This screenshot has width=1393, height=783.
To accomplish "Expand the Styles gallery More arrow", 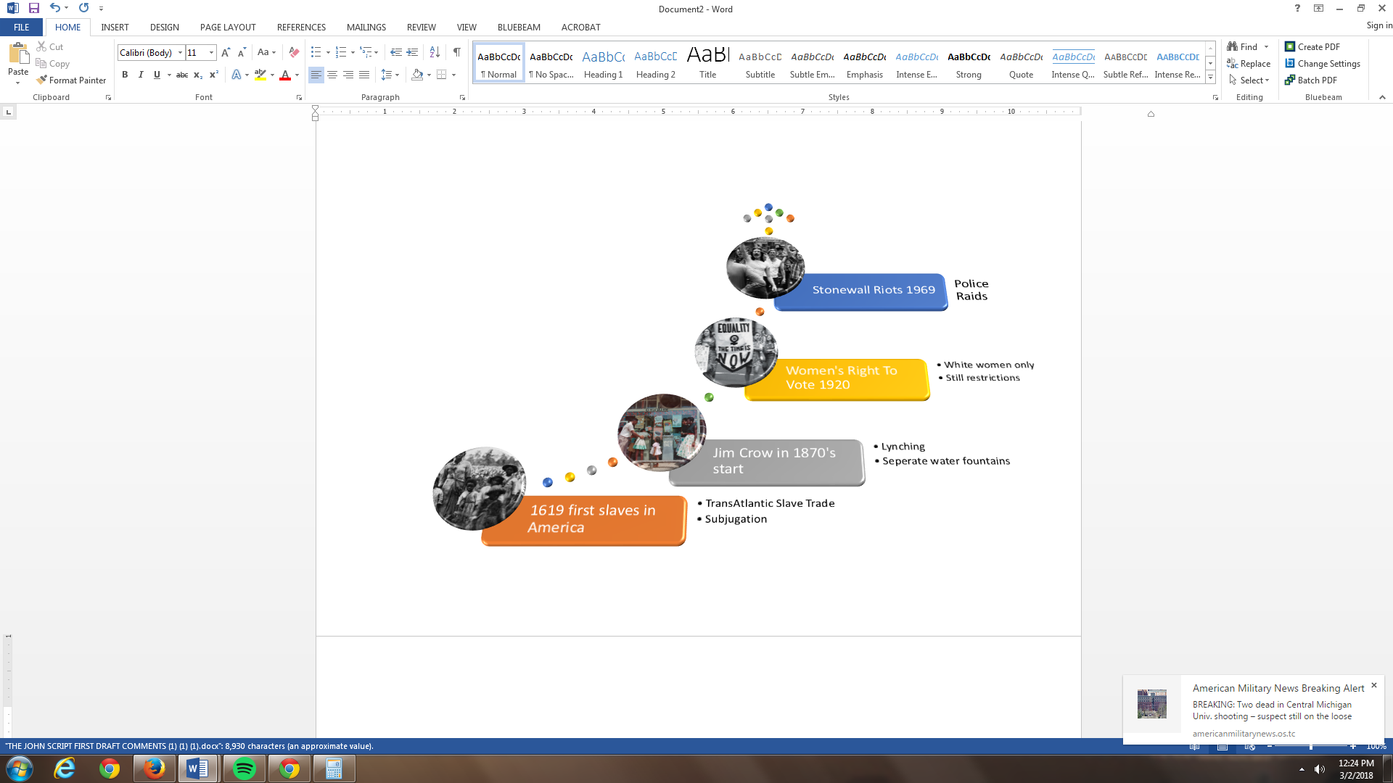I will coord(1210,78).
